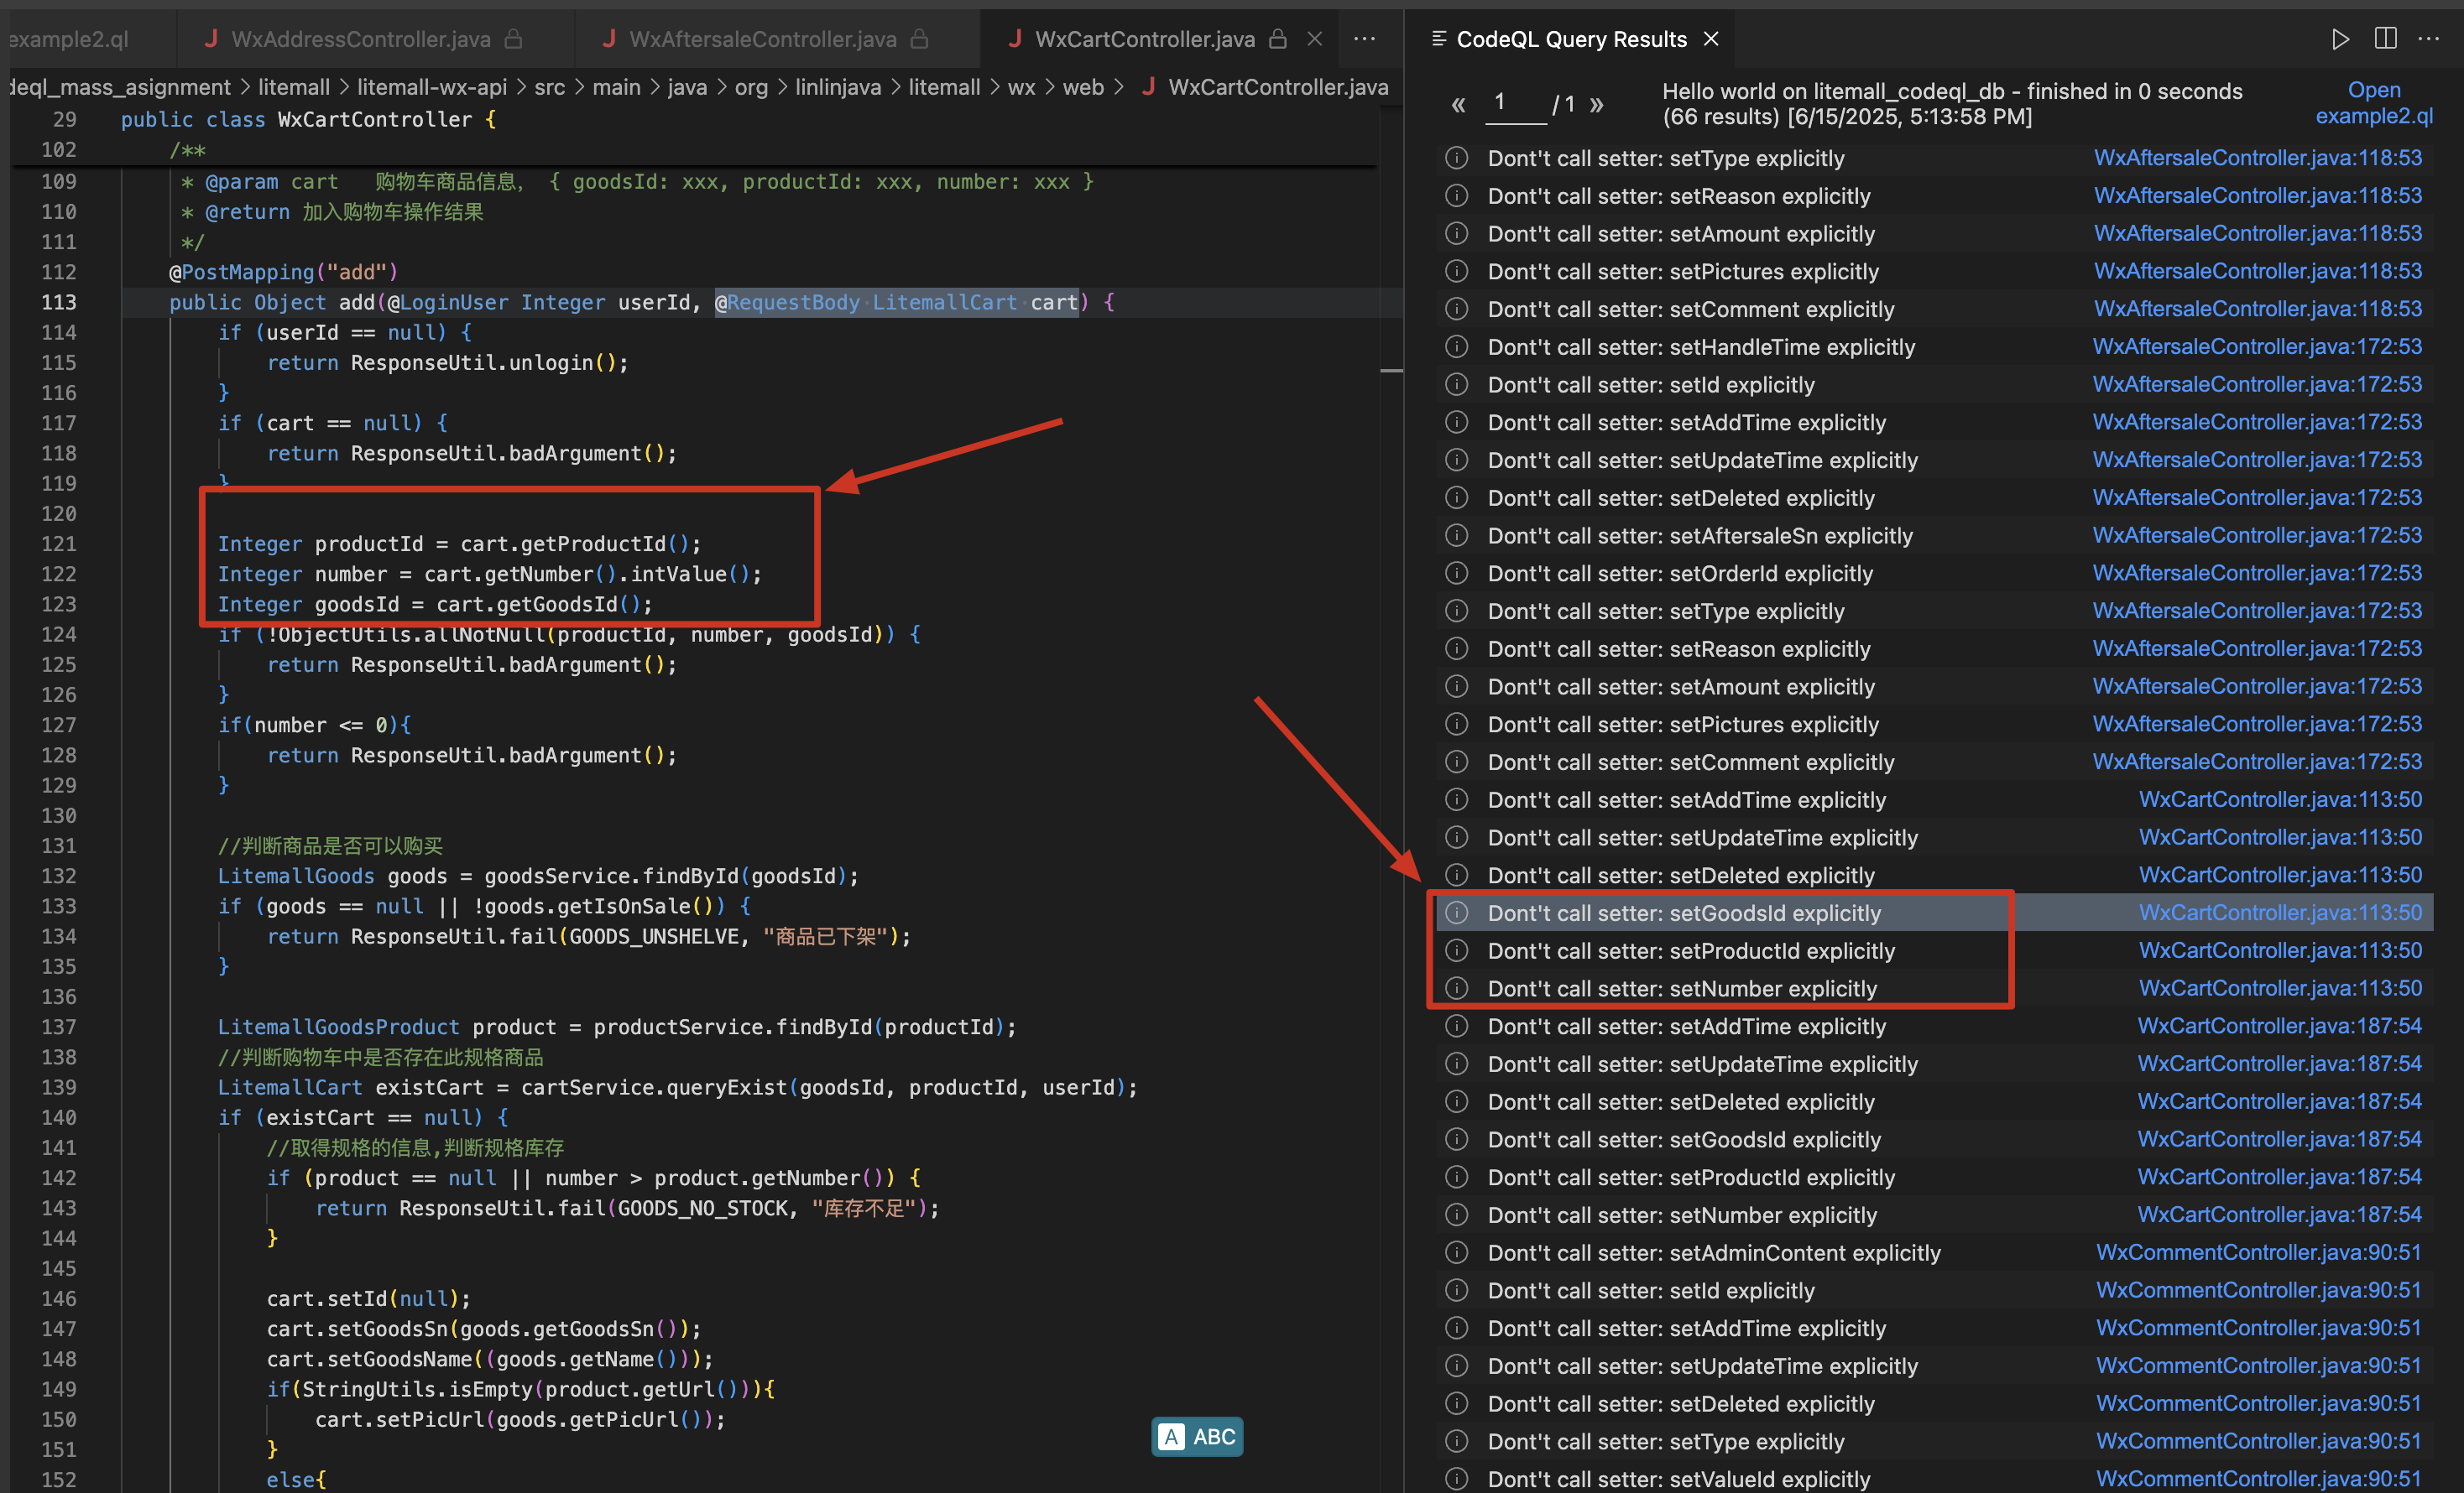Open the WxCommentController.java:90:51 link for setAdminContent
This screenshot has width=2464, height=1493.
coord(2258,1252)
